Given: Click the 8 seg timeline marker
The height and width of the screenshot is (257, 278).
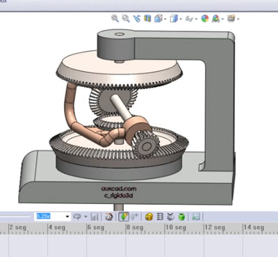Looking at the screenshot, I should pyautogui.click(x=134, y=227).
